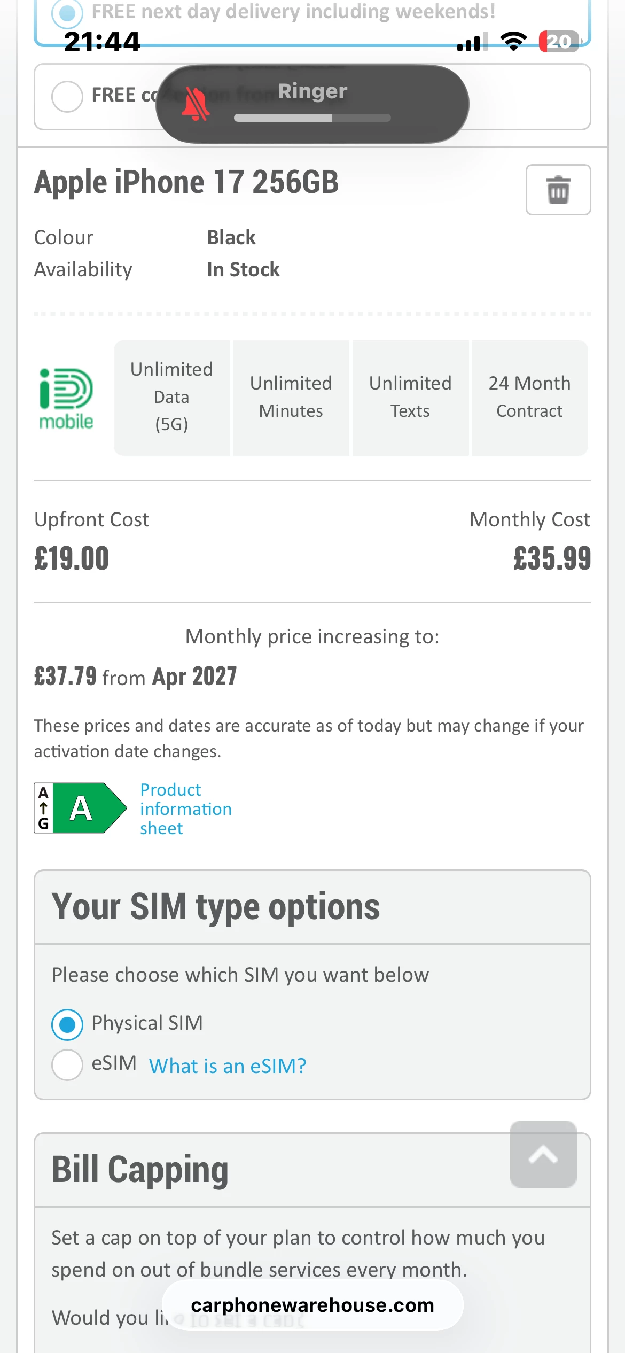The height and width of the screenshot is (1353, 625).
Task: Tap the 24 Month Contract tile
Action: click(x=529, y=398)
